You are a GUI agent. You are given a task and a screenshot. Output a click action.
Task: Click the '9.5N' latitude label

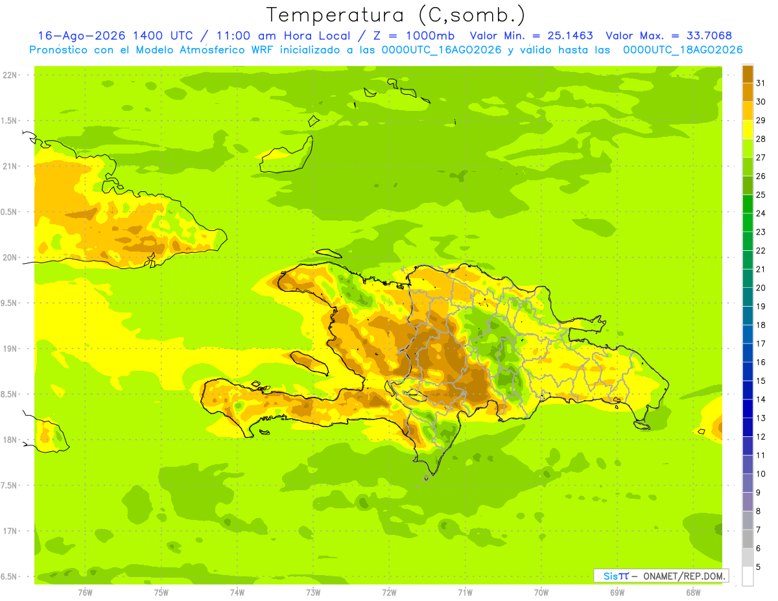pos(8,303)
